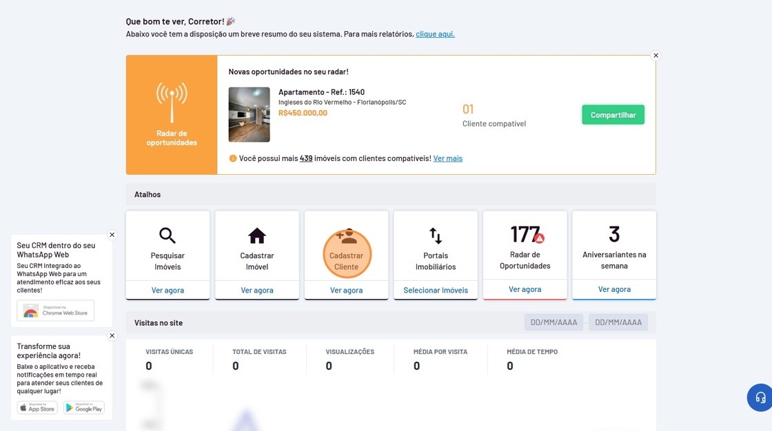Open the headset support chat button
This screenshot has width=772, height=431.
[x=760, y=397]
